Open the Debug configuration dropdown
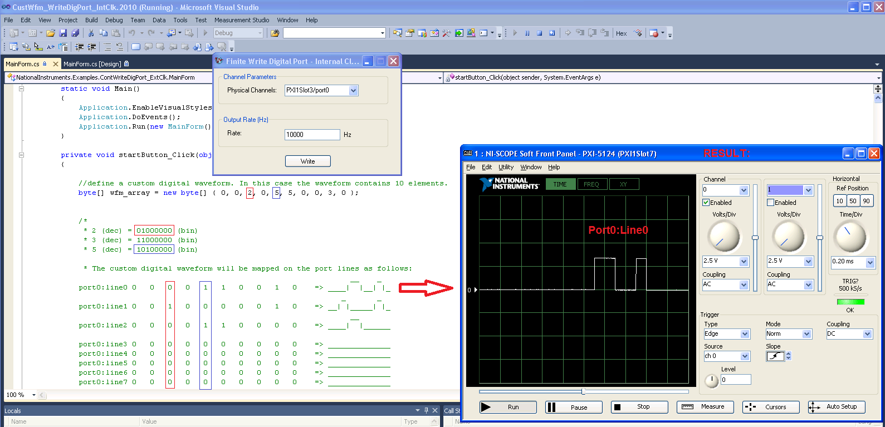The height and width of the screenshot is (427, 885). tap(238, 33)
